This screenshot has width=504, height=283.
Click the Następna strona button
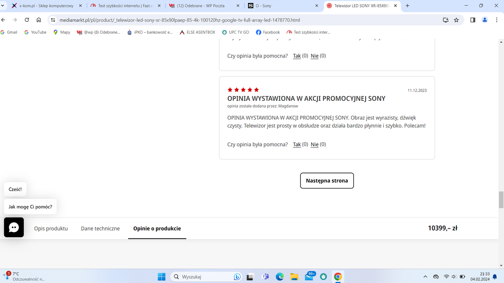click(327, 181)
